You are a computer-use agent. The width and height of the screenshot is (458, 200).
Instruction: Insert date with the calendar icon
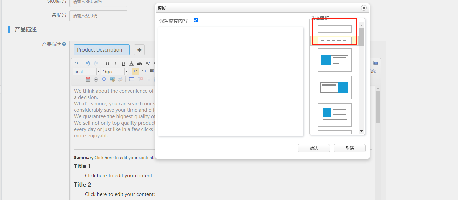point(88,79)
